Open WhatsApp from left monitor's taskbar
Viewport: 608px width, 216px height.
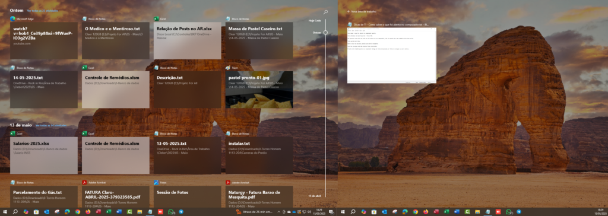click(x=171, y=212)
